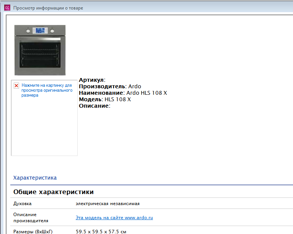Viewport: 293px width, 234px height.
Task: Click the '59.5 x 59.5 x 57.5 см' value
Action: [x=101, y=232]
